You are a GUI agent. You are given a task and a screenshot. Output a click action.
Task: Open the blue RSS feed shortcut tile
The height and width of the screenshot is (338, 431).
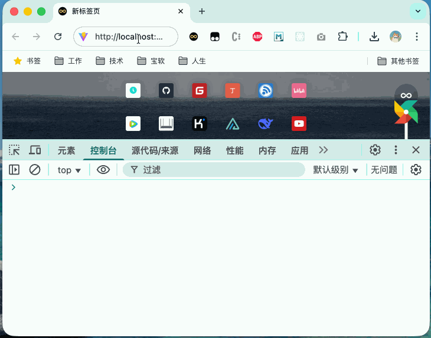[266, 90]
